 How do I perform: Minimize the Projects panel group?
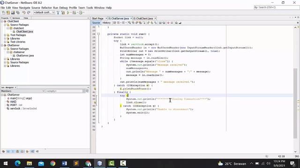point(88,18)
